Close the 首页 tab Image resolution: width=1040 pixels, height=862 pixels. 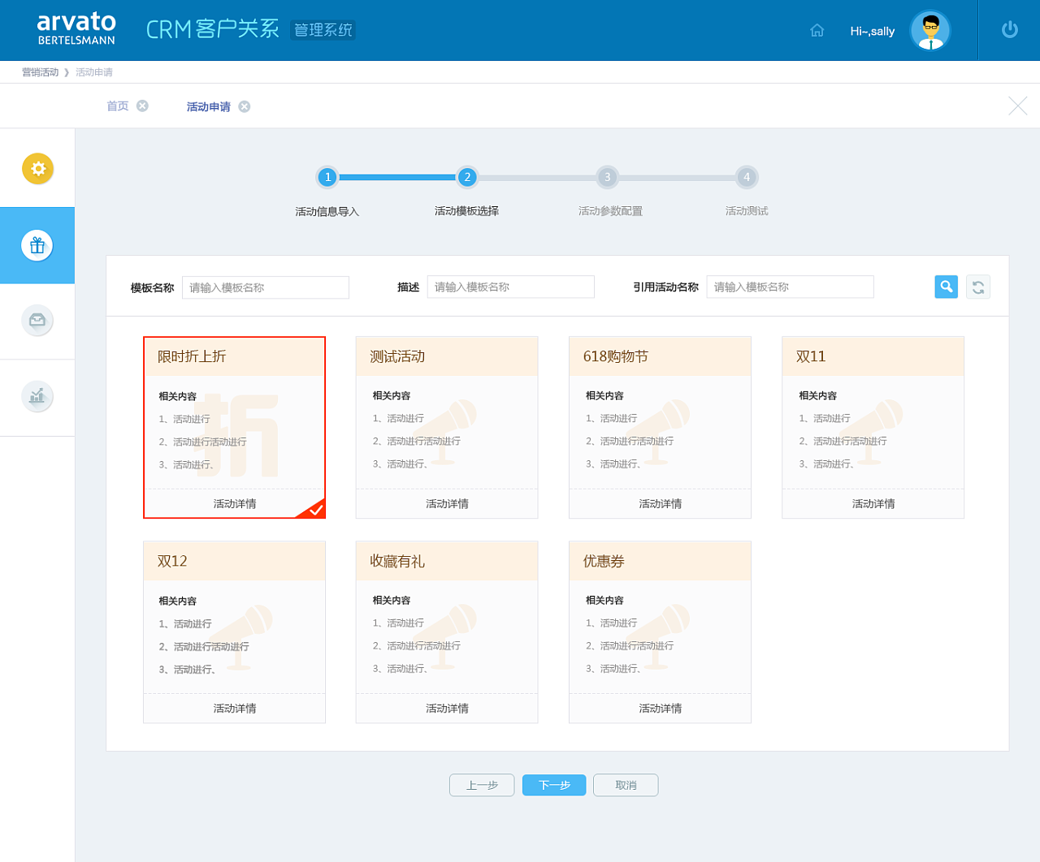143,106
